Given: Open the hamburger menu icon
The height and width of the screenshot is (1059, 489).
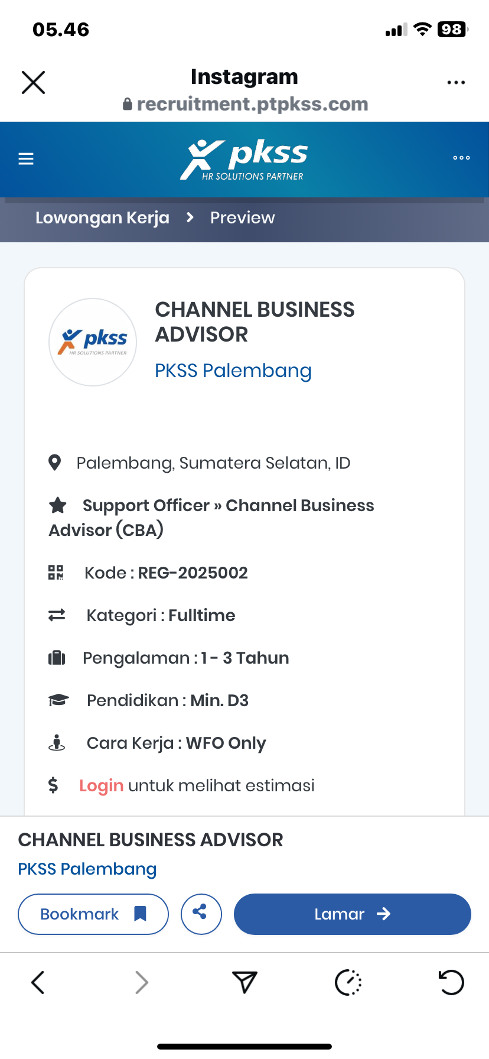Looking at the screenshot, I should click(26, 158).
